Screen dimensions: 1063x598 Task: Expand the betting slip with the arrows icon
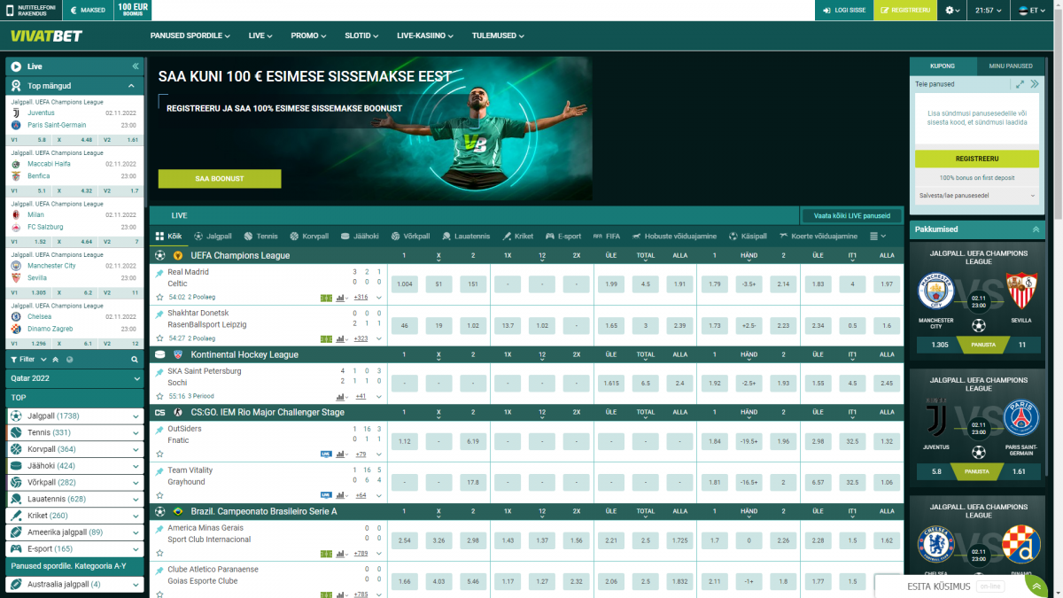point(1020,84)
